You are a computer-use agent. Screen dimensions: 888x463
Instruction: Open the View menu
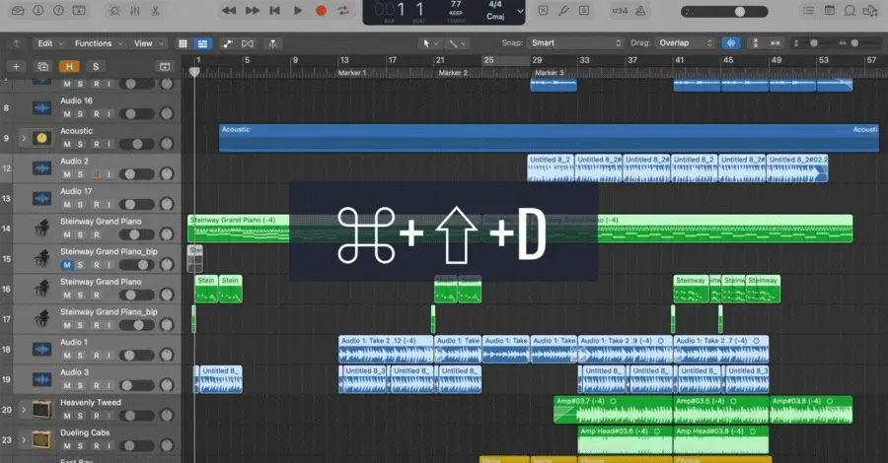point(148,43)
